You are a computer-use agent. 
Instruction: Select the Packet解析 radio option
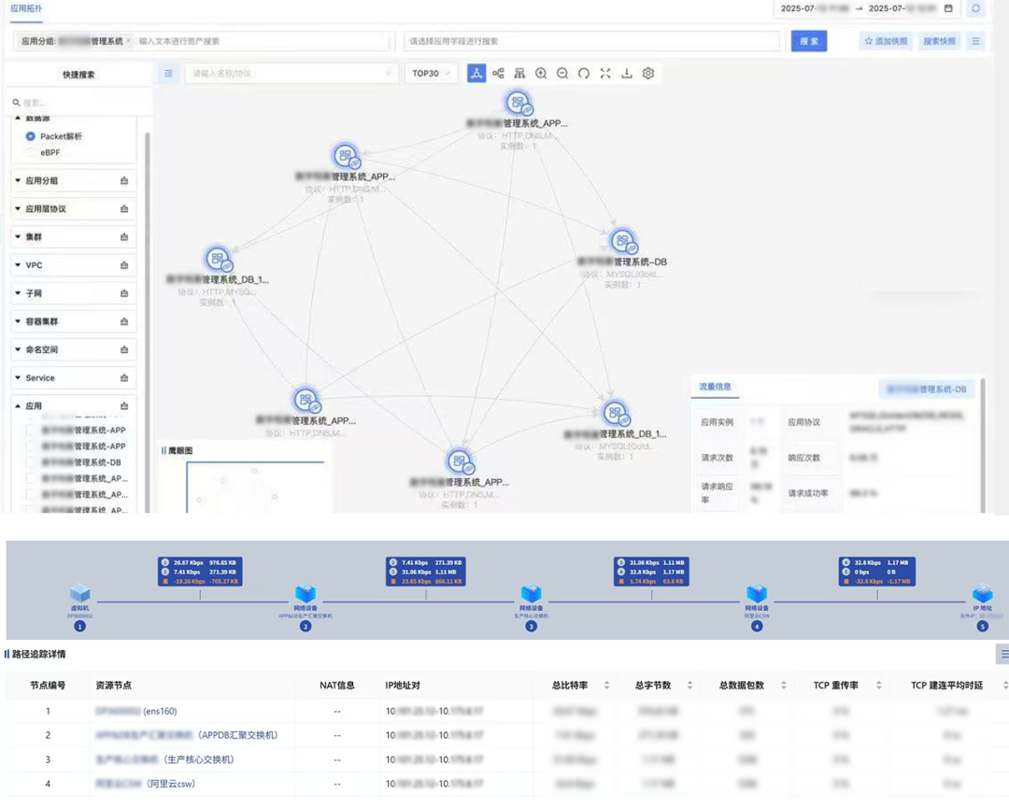30,136
